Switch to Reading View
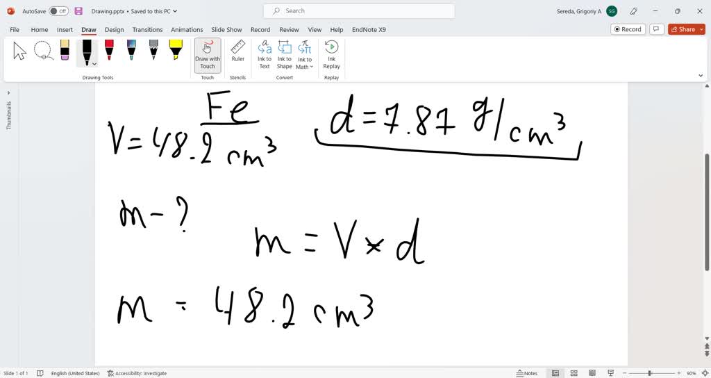Image resolution: width=711 pixels, height=378 pixels. point(592,373)
